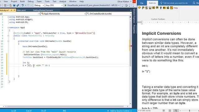Screen dimensions: 199x112
Task: Click the Word zoom slider handle
Action: pyautogui.click(x=190, y=111)
